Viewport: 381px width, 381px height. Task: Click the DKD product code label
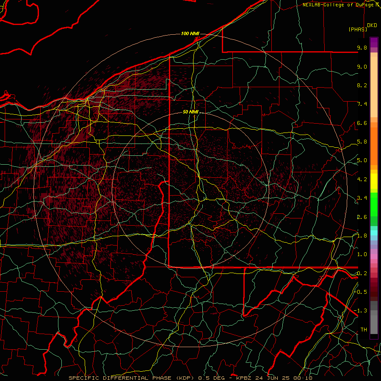(x=372, y=25)
